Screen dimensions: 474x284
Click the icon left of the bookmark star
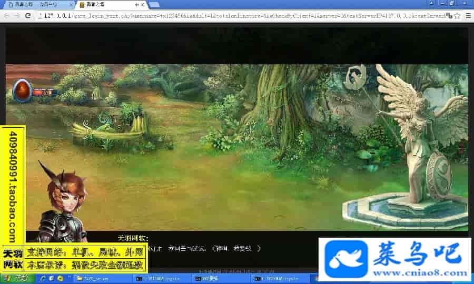click(450, 16)
